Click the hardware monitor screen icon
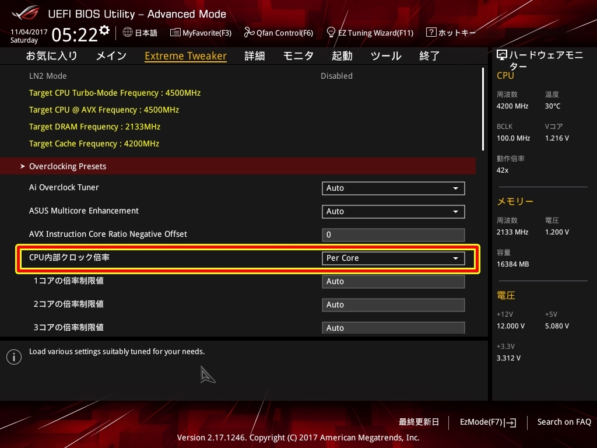 coord(502,55)
